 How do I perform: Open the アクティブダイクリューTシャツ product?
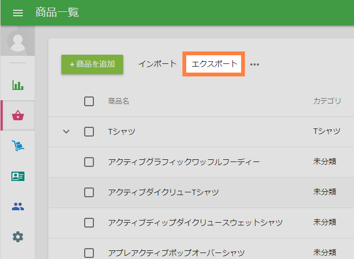coord(163,192)
